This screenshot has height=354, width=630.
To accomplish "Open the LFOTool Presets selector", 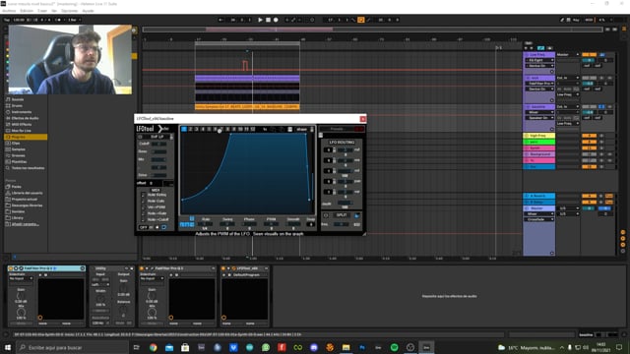I will coord(337,129).
